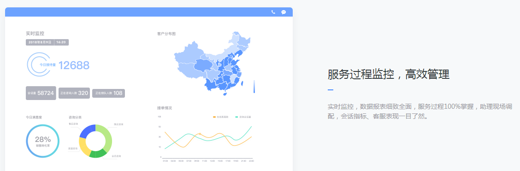Click the phone icon in blue header
Viewport: 520px width, 171px height.
pyautogui.click(x=273, y=12)
